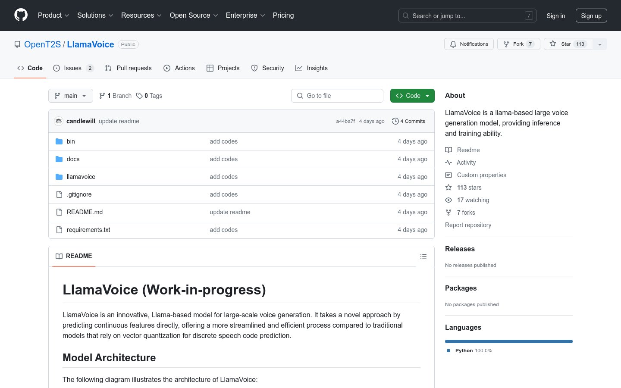Image resolution: width=621 pixels, height=388 pixels.
Task: Click the Sign up button
Action: point(591,16)
